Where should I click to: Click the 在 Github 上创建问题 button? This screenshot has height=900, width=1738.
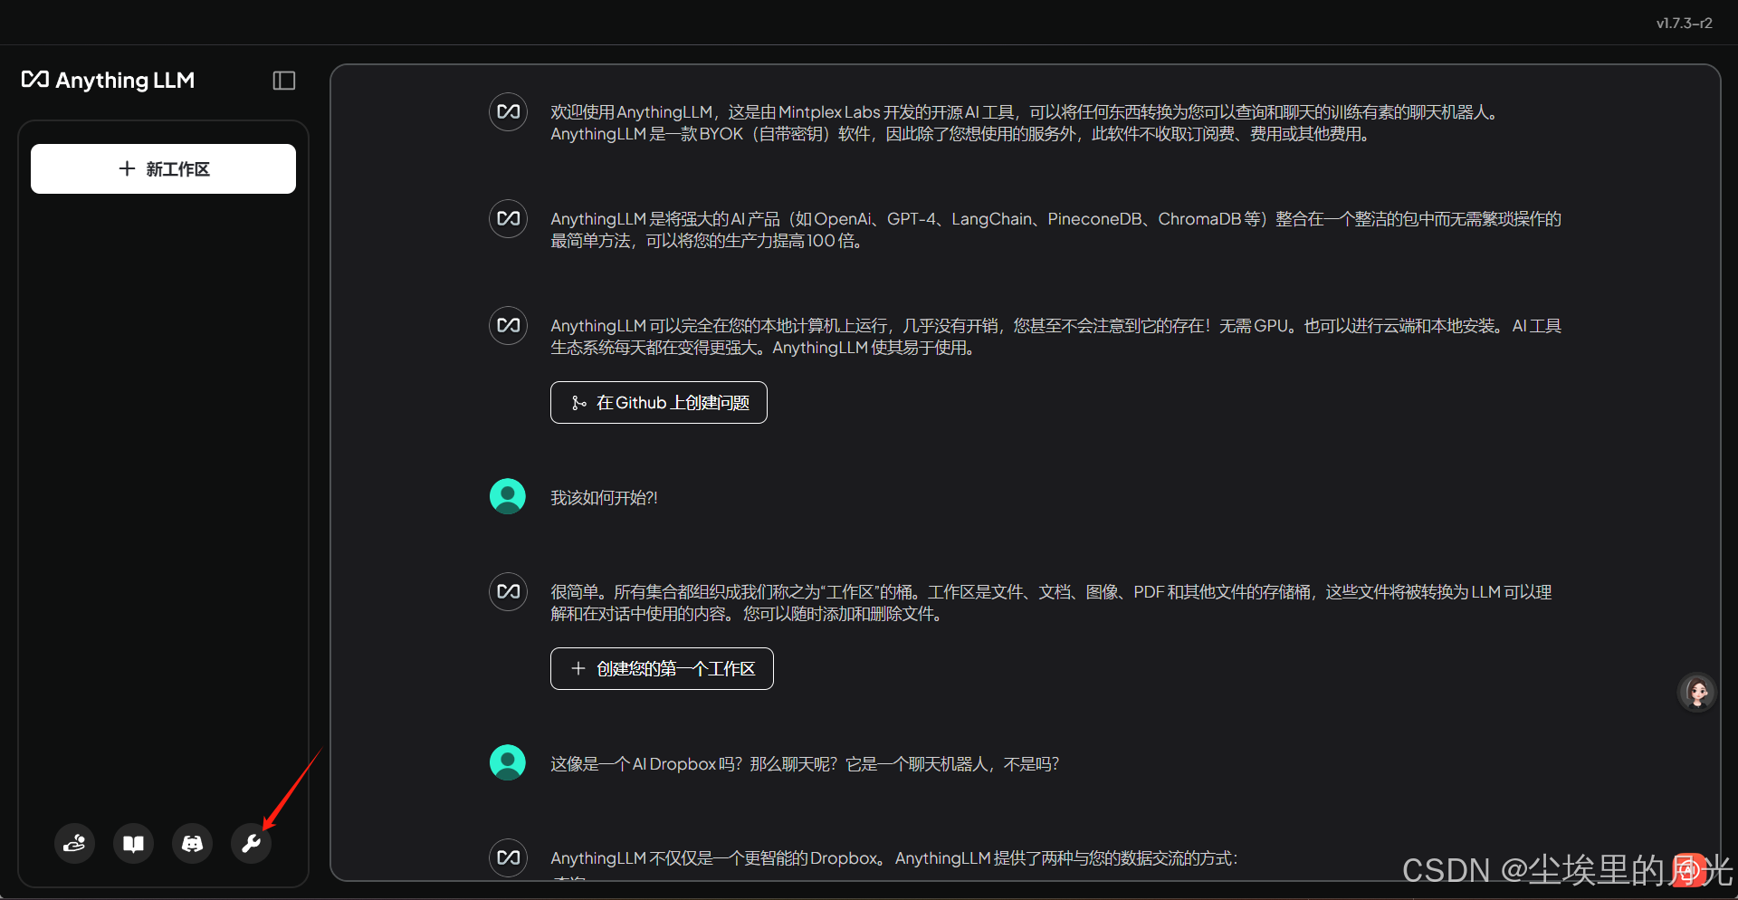tap(659, 402)
